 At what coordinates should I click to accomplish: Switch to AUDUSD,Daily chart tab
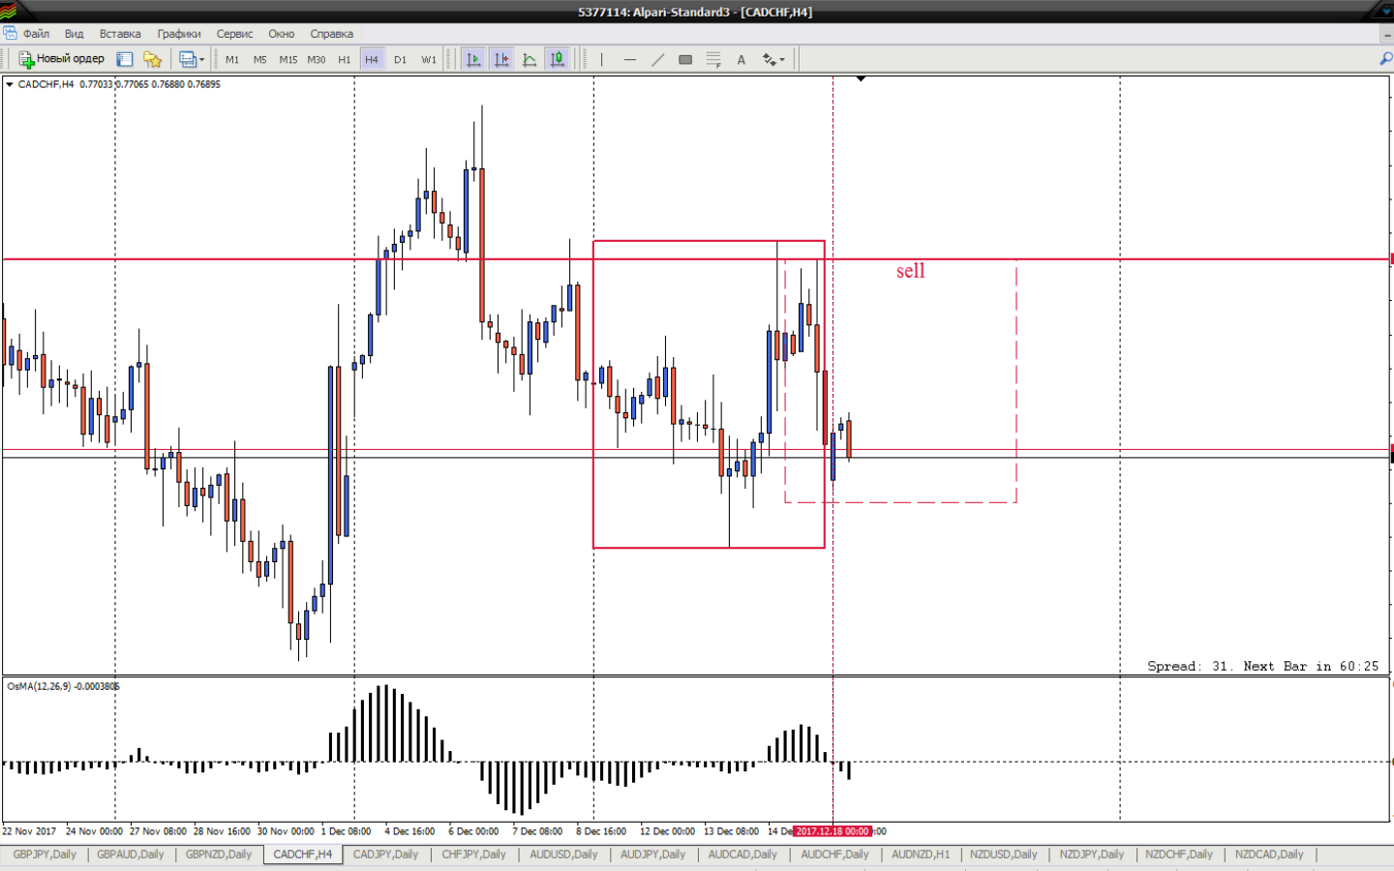click(563, 855)
